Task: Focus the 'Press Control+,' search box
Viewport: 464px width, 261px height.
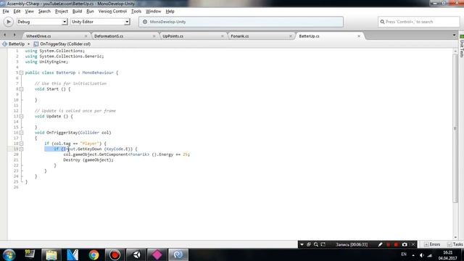Action: (x=418, y=22)
